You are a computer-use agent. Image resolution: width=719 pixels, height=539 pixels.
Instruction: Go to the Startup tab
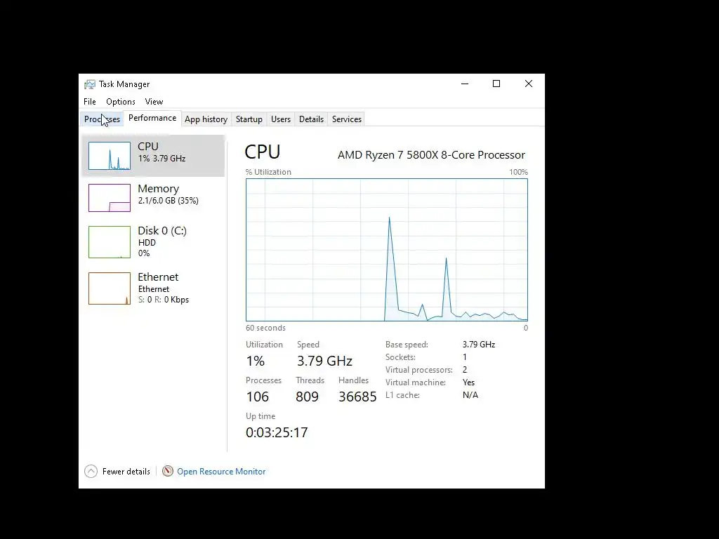249,119
